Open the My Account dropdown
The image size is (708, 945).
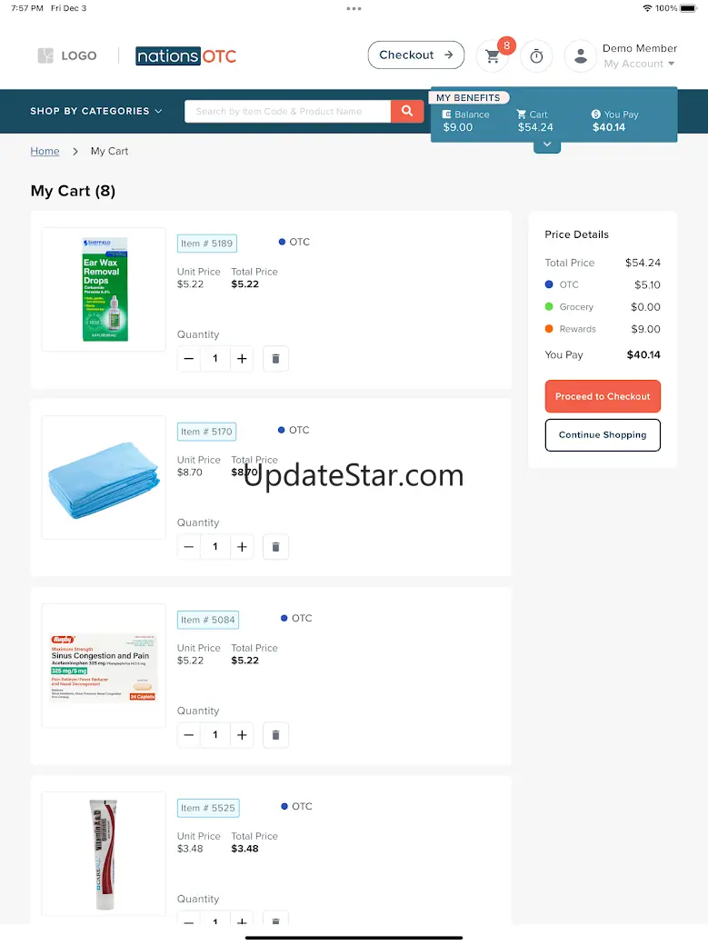[639, 64]
